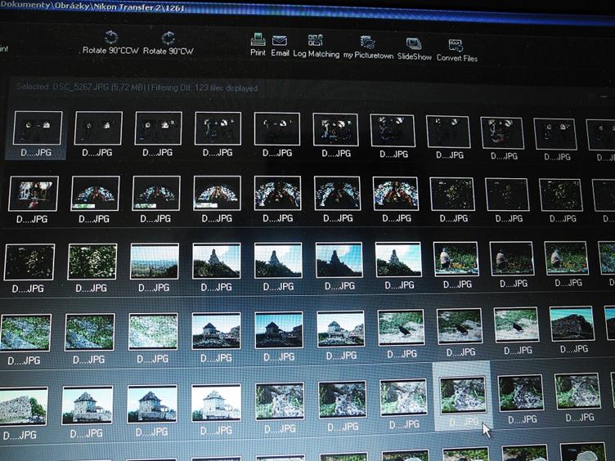
Task: Open the Email tool
Action: point(280,47)
